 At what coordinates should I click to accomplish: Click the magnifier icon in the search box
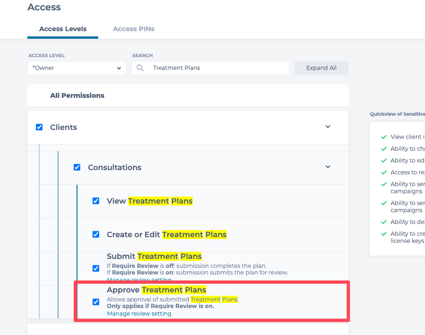point(140,68)
